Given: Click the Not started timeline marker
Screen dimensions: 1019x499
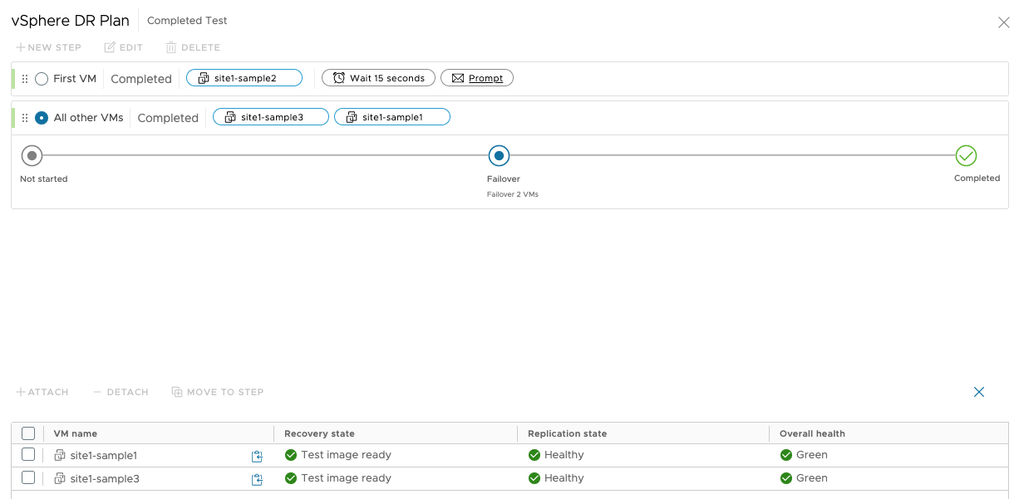Looking at the screenshot, I should click(32, 155).
